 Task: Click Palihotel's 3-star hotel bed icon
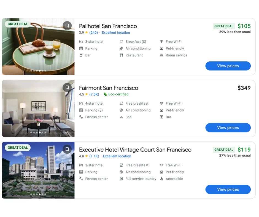pos(81,42)
